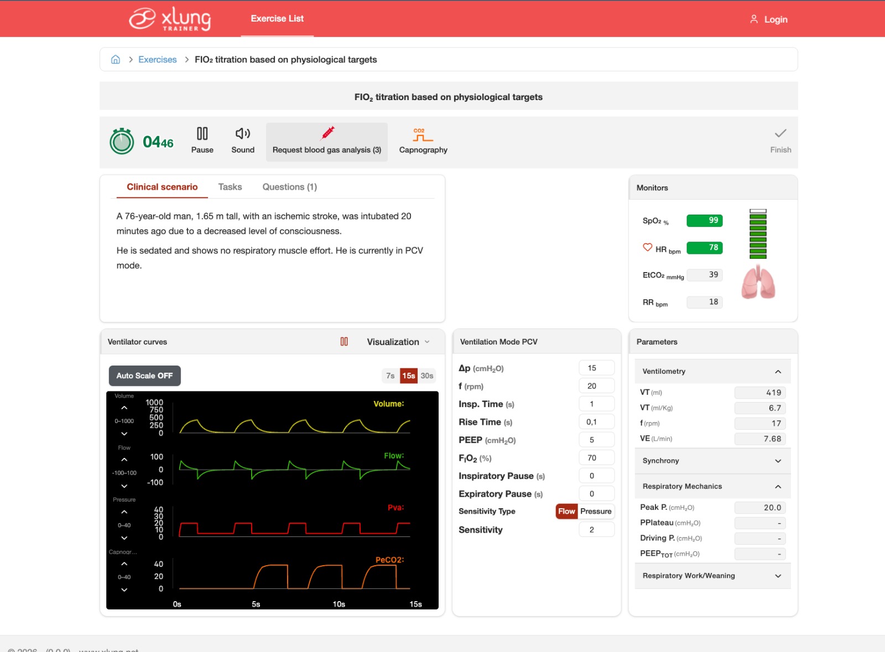This screenshot has width=885, height=652.
Task: Pause ventilator curves with red pause icon
Action: [344, 342]
